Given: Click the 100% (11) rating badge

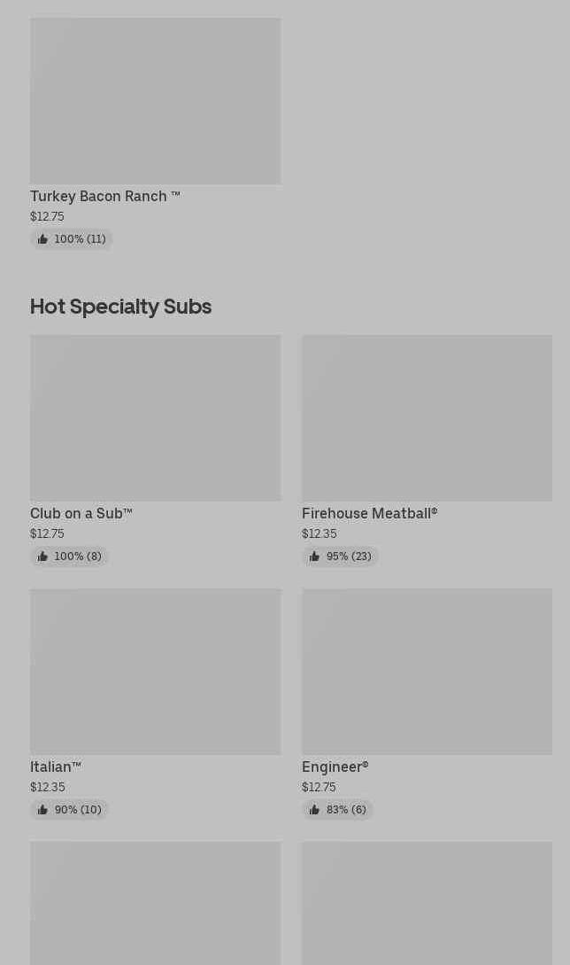Looking at the screenshot, I should 72,239.
